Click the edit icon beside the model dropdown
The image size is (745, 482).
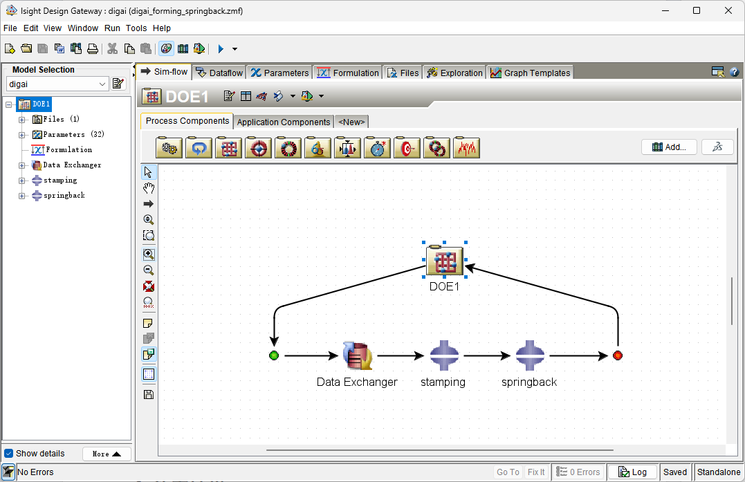(x=118, y=84)
